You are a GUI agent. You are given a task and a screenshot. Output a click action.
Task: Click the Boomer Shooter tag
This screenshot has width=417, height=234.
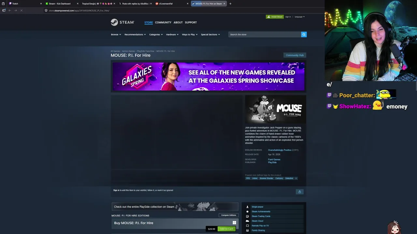(266, 178)
